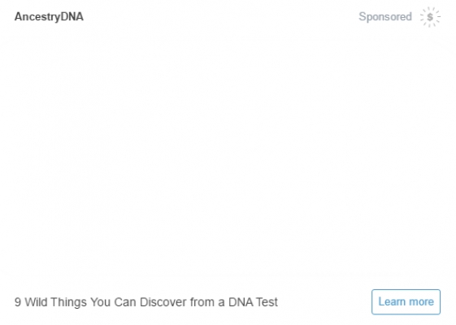Click the gray paid-promotion dollar badge

coord(430,17)
